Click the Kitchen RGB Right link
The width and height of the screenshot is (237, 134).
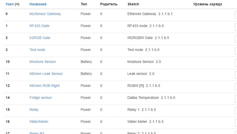pyautogui.click(x=44, y=86)
